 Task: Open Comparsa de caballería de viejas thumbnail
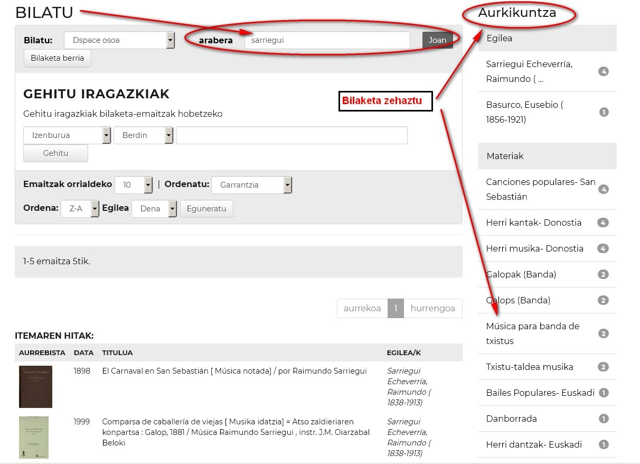tap(34, 437)
